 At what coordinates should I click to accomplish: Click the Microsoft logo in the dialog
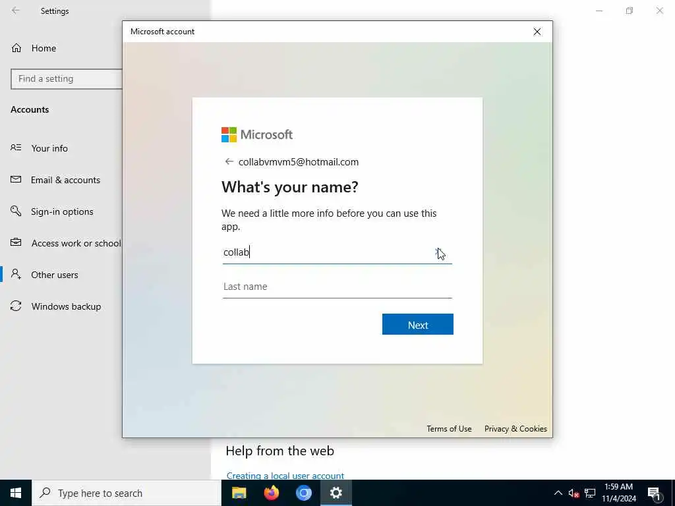click(x=257, y=134)
